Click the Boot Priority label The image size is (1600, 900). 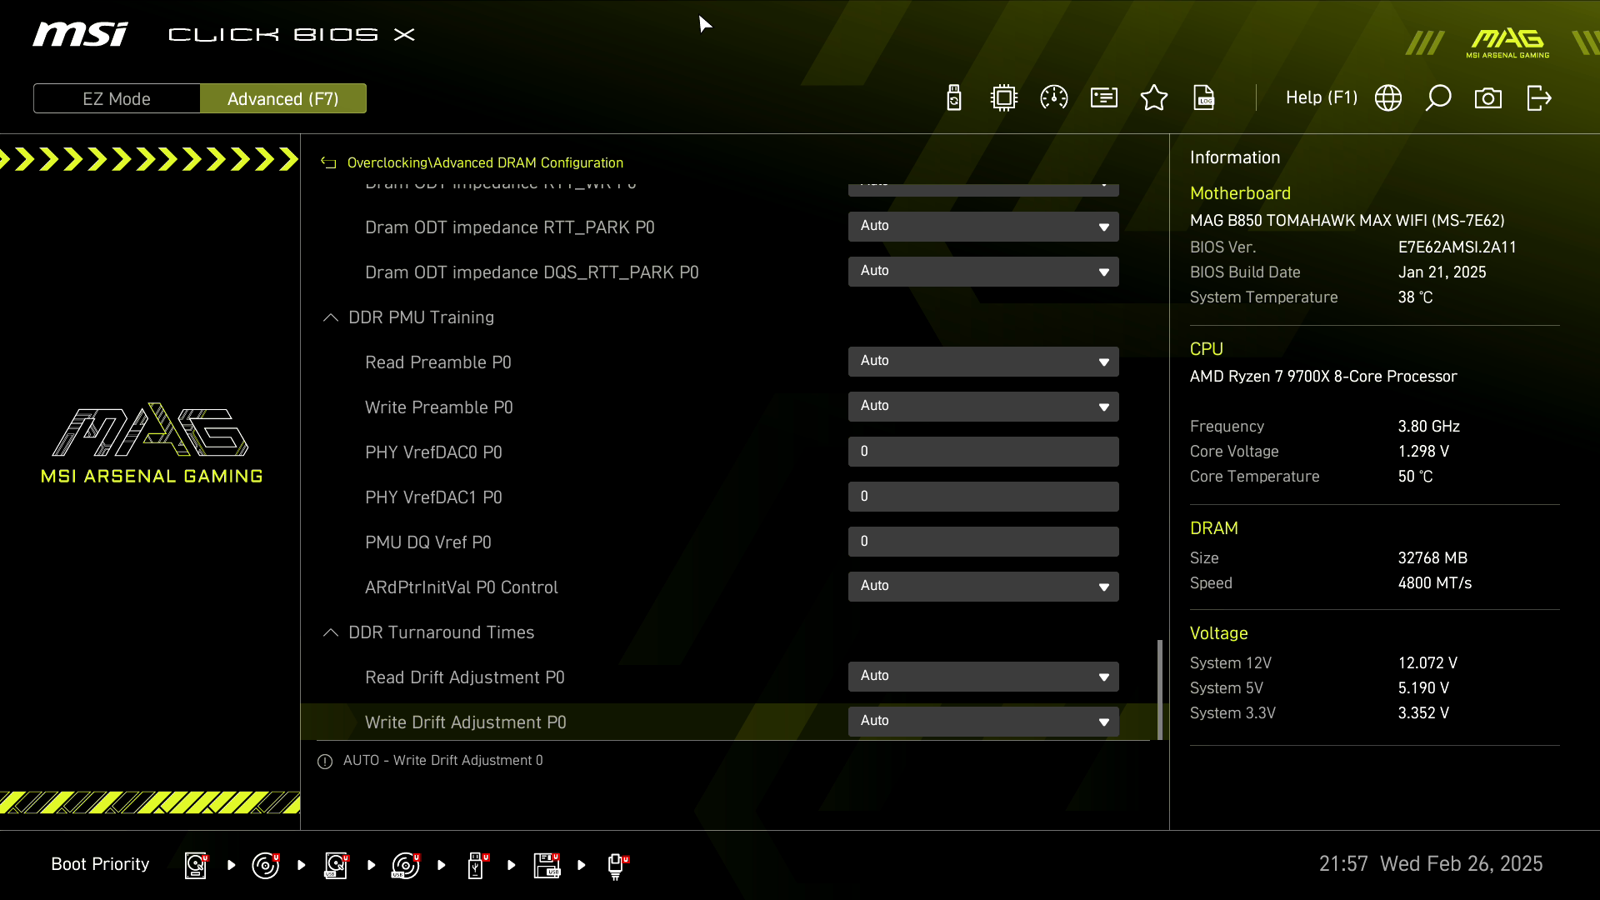[100, 864]
